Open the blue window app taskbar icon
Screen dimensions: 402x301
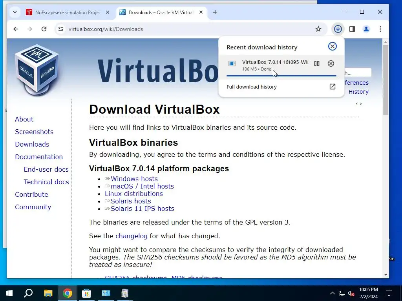tap(106, 293)
